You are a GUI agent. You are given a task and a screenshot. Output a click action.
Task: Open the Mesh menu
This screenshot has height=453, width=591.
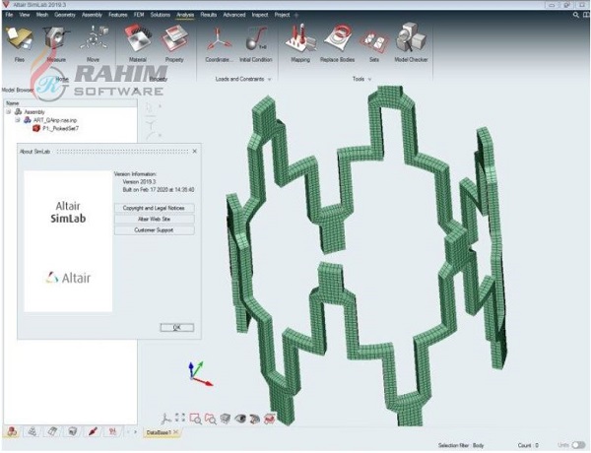[42, 15]
